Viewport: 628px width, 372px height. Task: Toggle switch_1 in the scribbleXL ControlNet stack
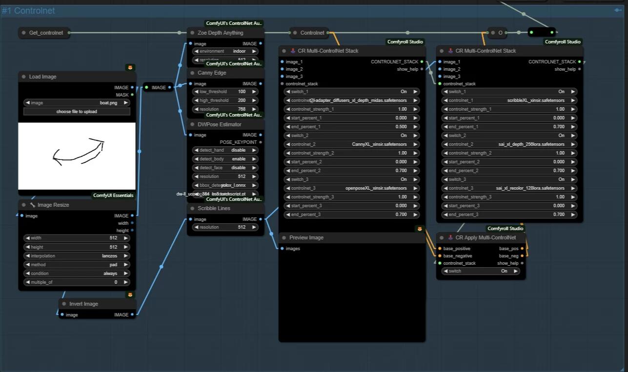click(x=509, y=91)
